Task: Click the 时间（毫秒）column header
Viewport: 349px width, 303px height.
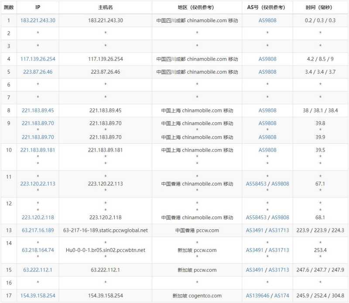Action: click(320, 7)
